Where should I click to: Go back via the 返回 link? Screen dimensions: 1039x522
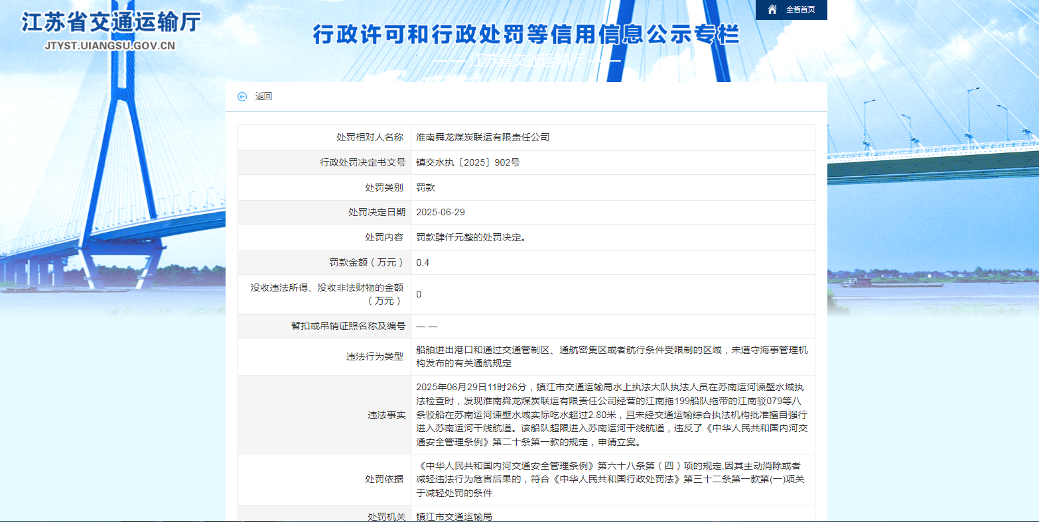[x=263, y=97]
